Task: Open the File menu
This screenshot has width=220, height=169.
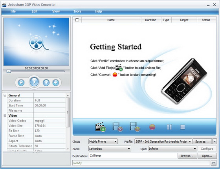Action: pos(13,11)
